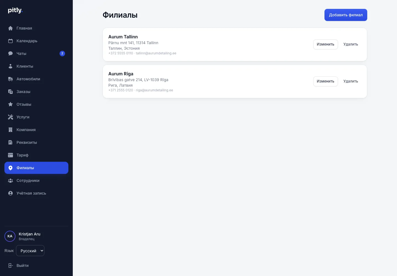Navigate to Тариф

(36, 155)
